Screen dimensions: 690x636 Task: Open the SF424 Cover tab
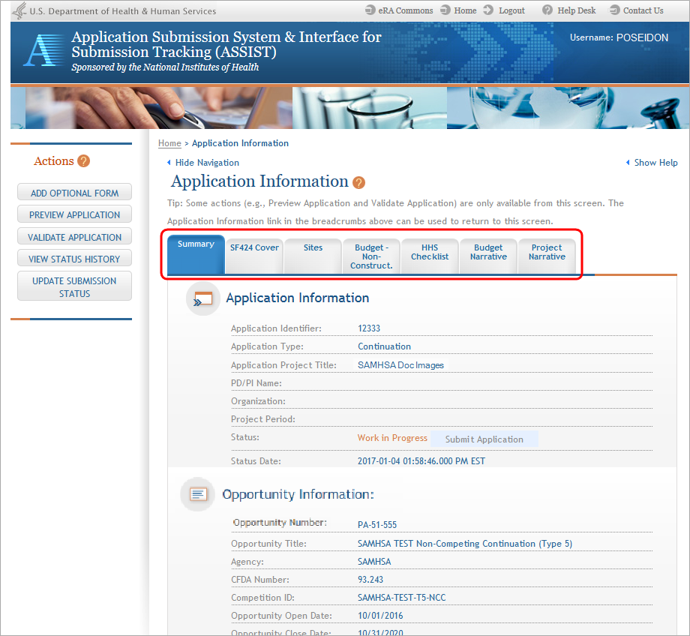coord(254,256)
